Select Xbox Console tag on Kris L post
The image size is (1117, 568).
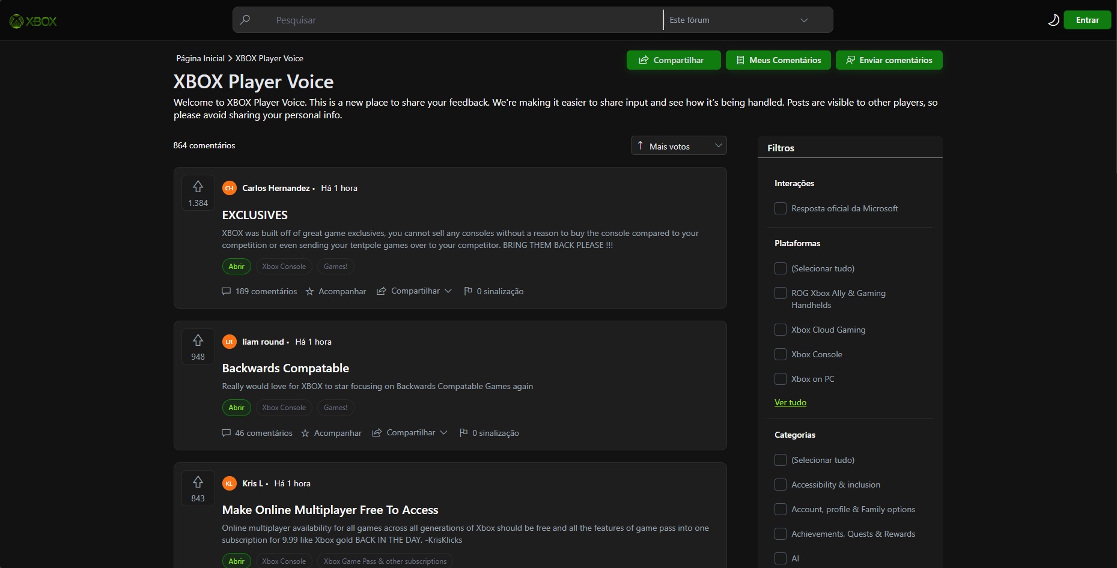click(x=284, y=561)
